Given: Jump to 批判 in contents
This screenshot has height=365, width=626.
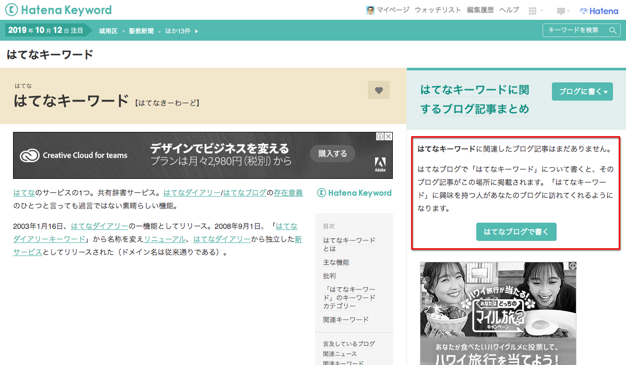Looking at the screenshot, I should (x=330, y=276).
